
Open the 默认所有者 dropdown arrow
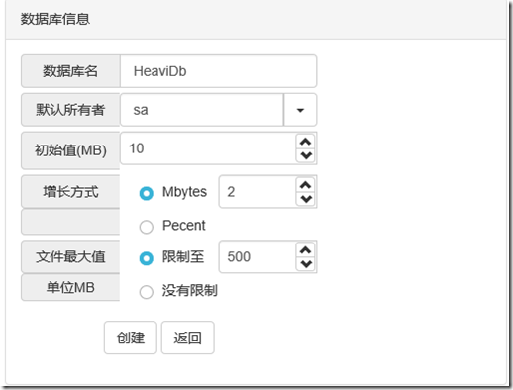300,110
